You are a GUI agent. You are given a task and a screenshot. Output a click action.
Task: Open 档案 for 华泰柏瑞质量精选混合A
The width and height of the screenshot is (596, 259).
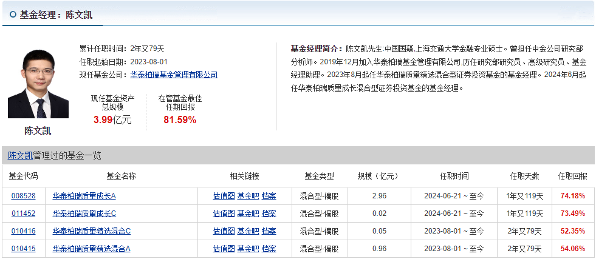click(269, 249)
